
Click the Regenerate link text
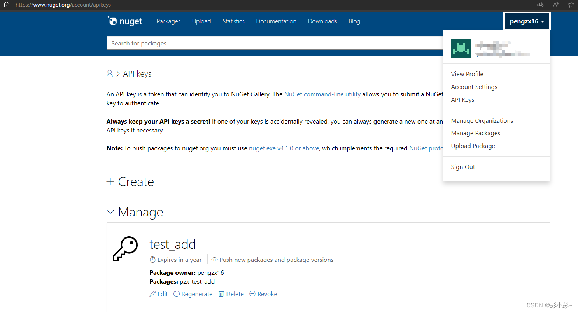197,294
